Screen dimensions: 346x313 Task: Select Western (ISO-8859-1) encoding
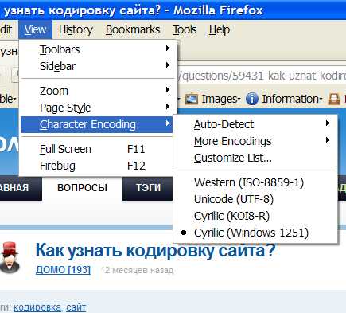255,182
